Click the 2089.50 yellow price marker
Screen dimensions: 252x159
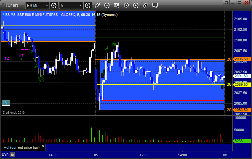(242, 84)
